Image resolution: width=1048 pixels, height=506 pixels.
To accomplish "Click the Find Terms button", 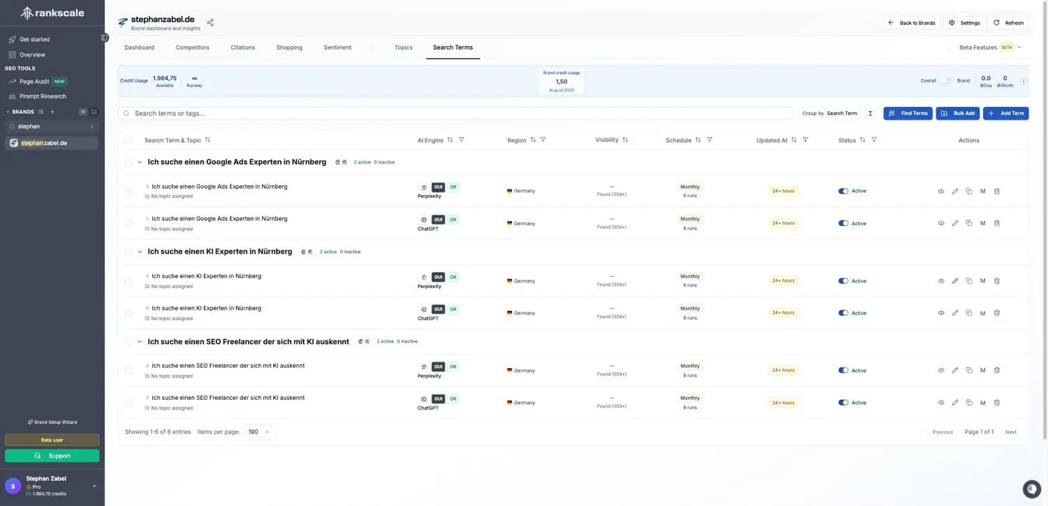I will tap(908, 113).
